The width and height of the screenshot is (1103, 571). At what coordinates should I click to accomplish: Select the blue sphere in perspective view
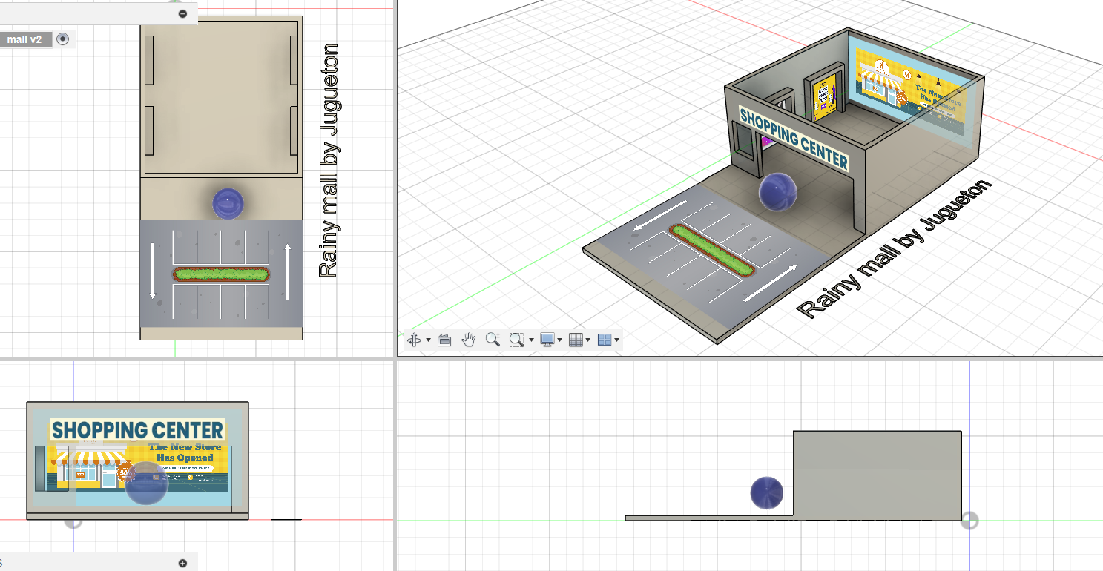(777, 191)
